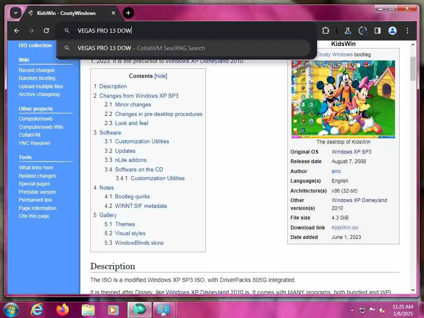This screenshot has width=424, height=318.
Task: Toggle the browser side panel
Action: pyautogui.click(x=378, y=31)
